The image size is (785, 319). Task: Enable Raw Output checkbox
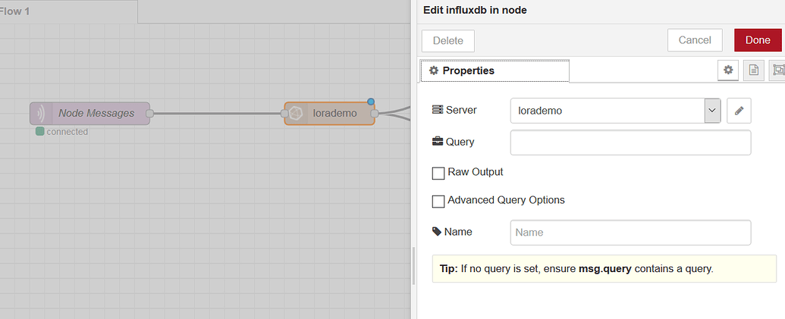coord(438,173)
